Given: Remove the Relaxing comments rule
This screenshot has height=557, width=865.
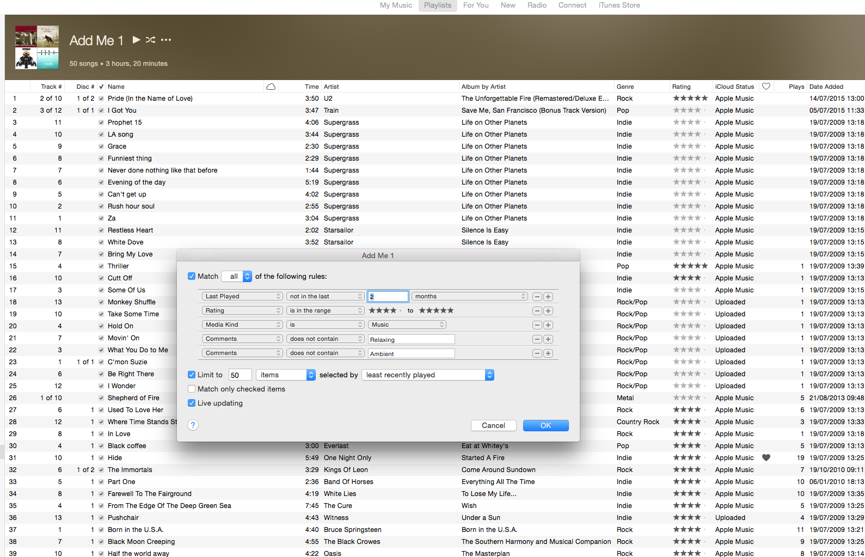Looking at the screenshot, I should [x=537, y=339].
